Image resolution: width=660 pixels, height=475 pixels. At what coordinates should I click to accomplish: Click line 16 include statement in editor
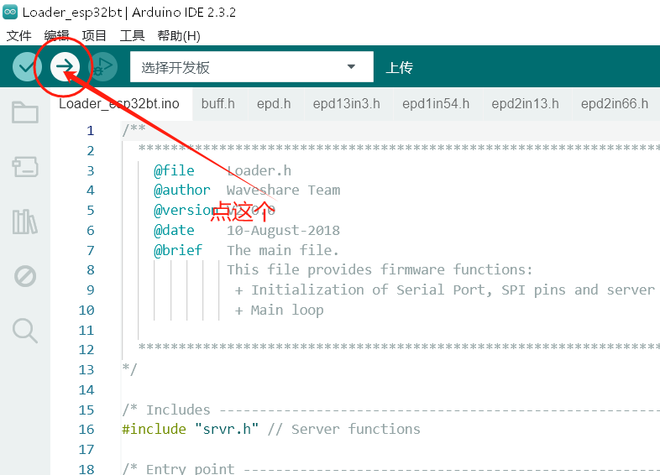coord(270,430)
